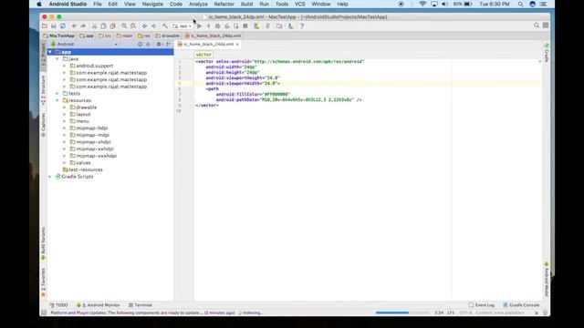
Task: Click the Help question mark icon
Action: coord(302,26)
